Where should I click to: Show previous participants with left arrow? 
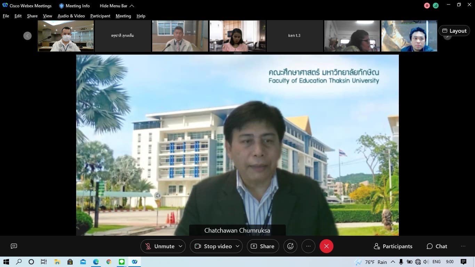pos(27,36)
